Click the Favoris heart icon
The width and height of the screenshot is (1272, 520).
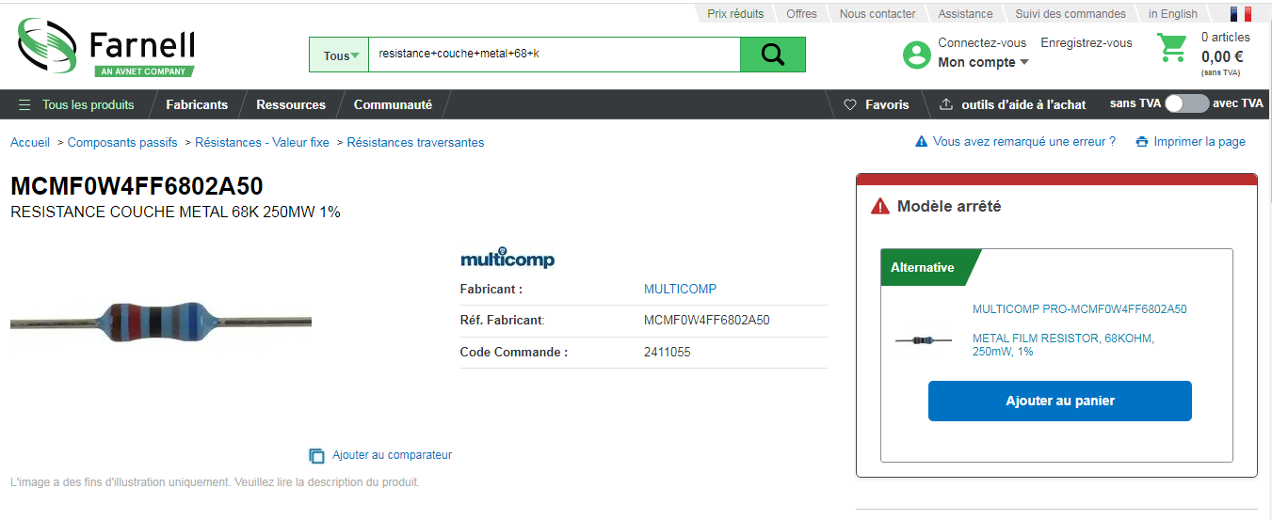pos(849,104)
